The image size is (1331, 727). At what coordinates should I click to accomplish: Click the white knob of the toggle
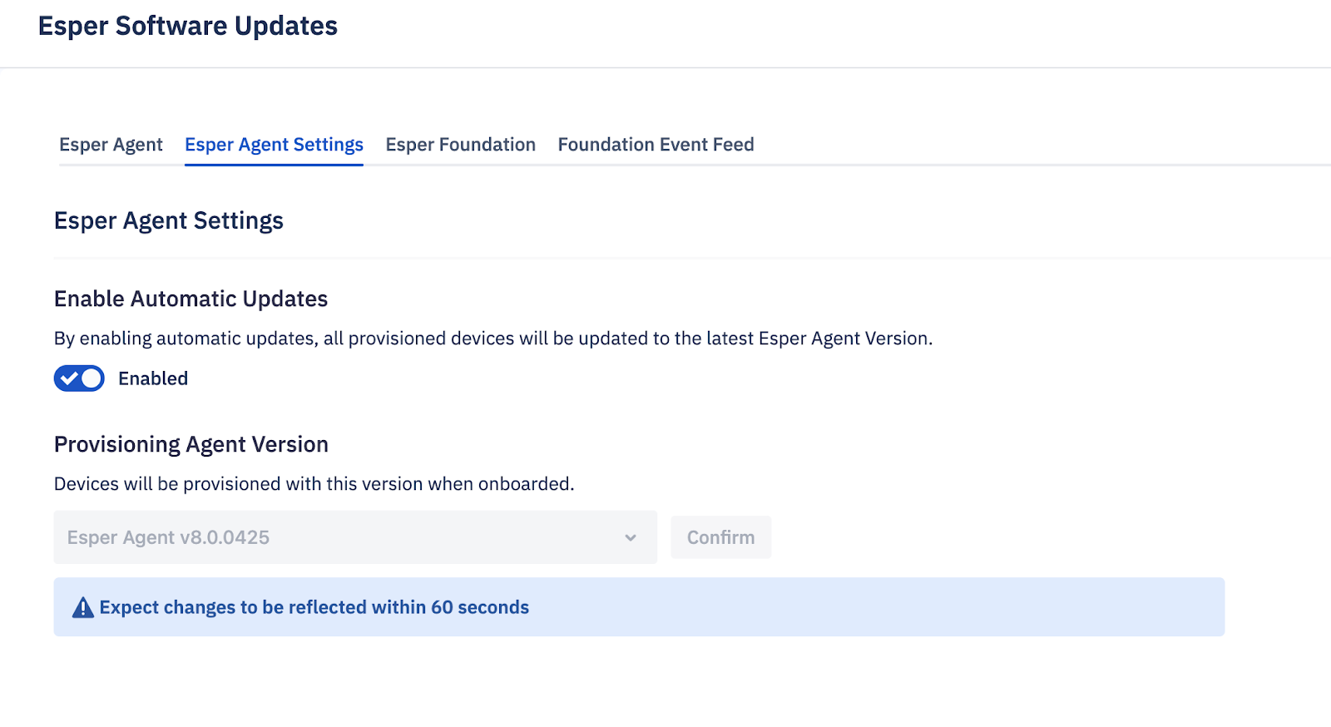(92, 378)
